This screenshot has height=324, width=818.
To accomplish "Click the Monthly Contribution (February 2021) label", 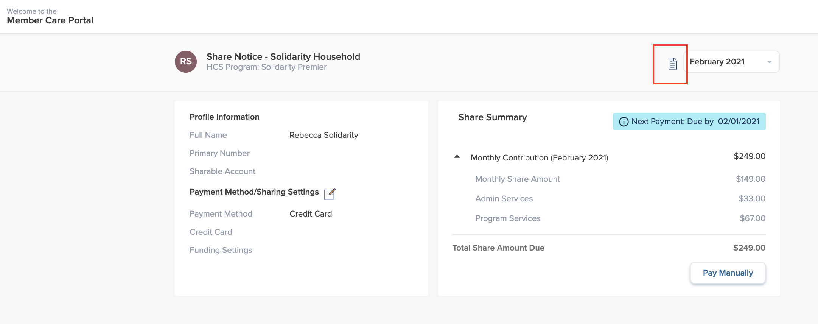I will (x=539, y=158).
